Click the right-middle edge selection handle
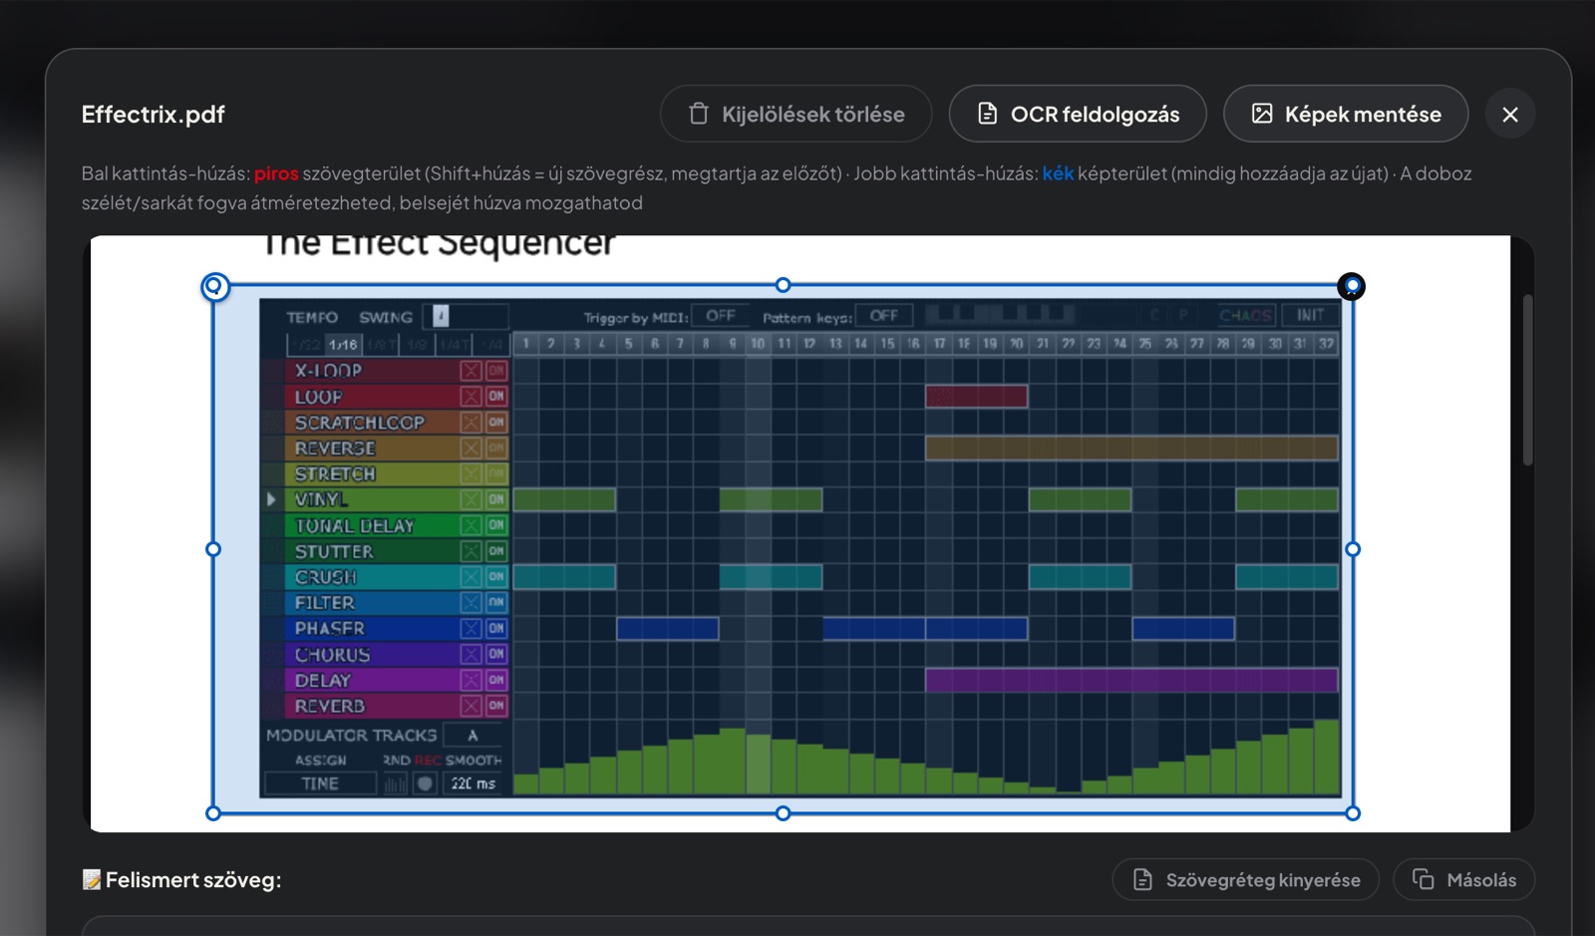This screenshot has height=936, width=1595. tap(1353, 549)
